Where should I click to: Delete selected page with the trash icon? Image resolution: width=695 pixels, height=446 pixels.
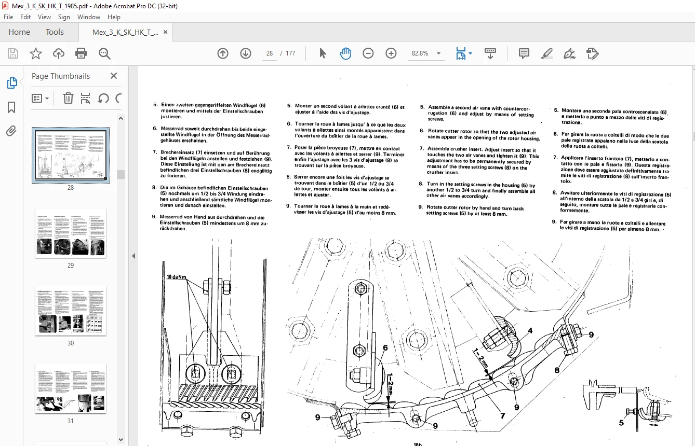click(x=68, y=98)
